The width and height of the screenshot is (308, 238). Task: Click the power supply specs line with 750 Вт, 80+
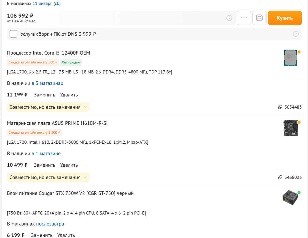(76, 213)
